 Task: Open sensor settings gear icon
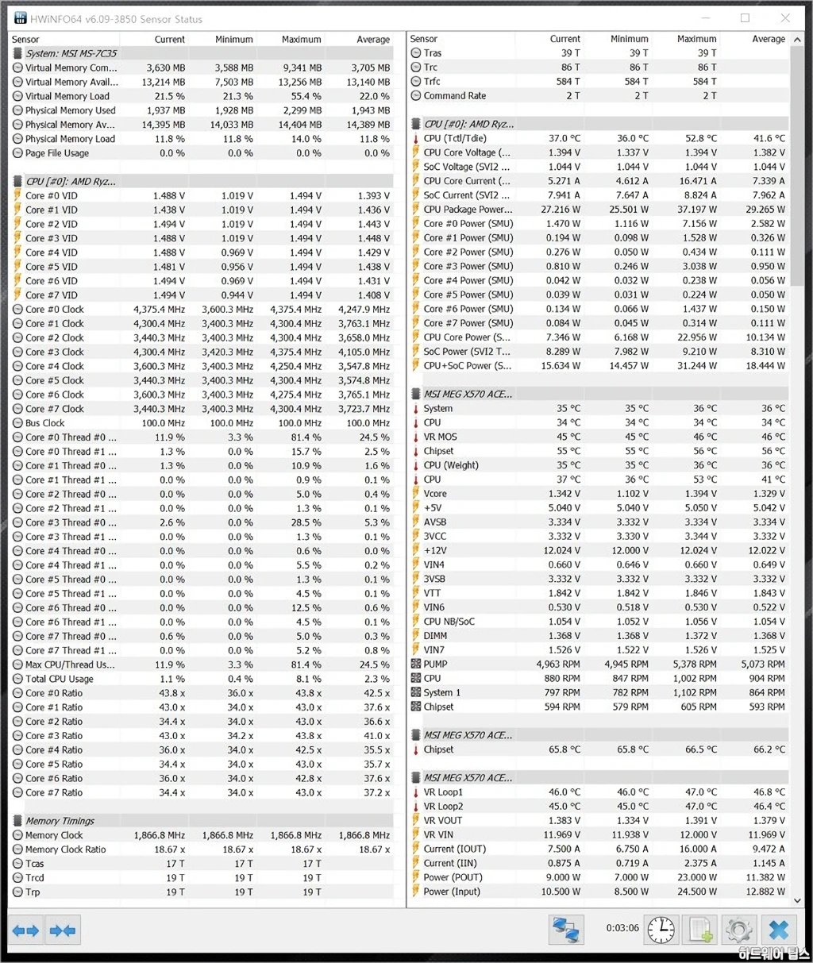(739, 929)
